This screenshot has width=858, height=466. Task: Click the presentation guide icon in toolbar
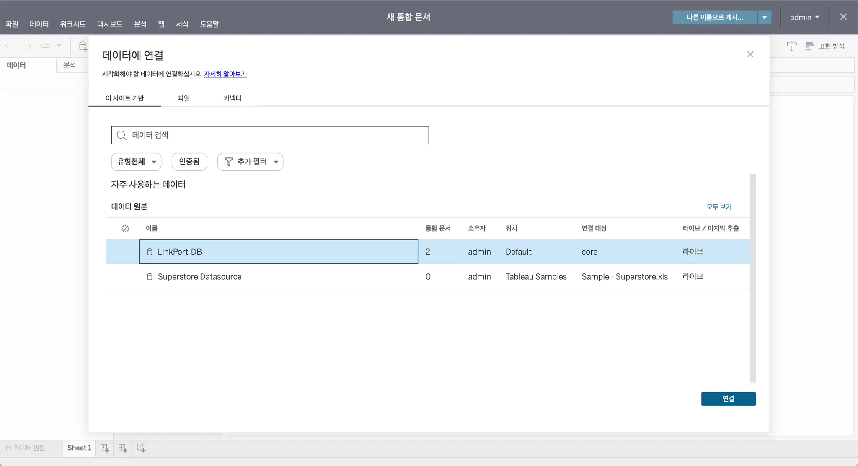click(x=791, y=46)
